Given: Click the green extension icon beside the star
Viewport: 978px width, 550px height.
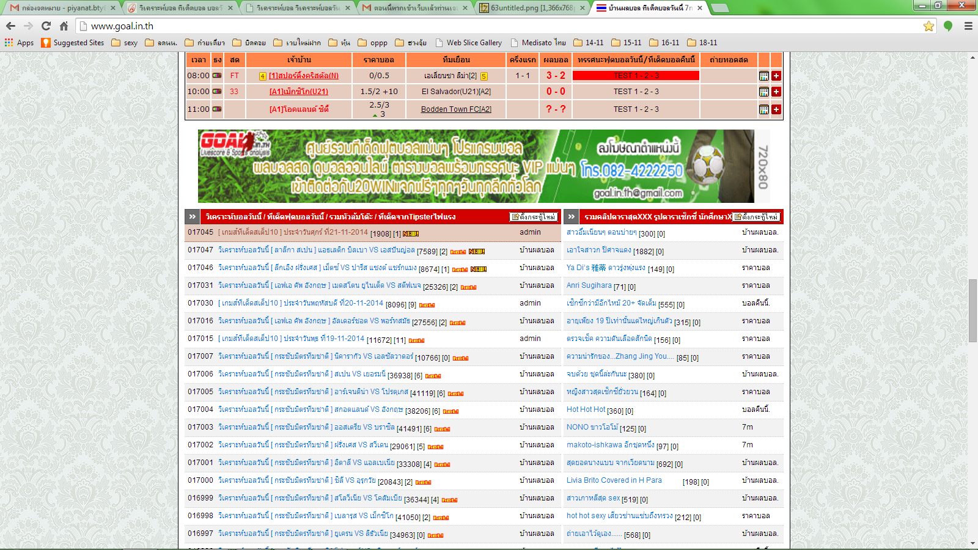Looking at the screenshot, I should pyautogui.click(x=948, y=26).
